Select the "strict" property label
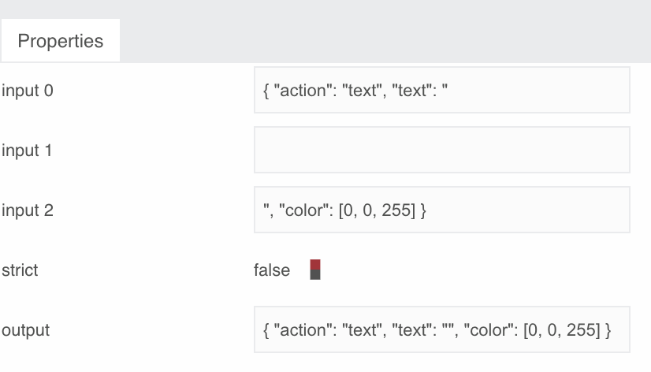The height and width of the screenshot is (372, 651). pyautogui.click(x=20, y=270)
